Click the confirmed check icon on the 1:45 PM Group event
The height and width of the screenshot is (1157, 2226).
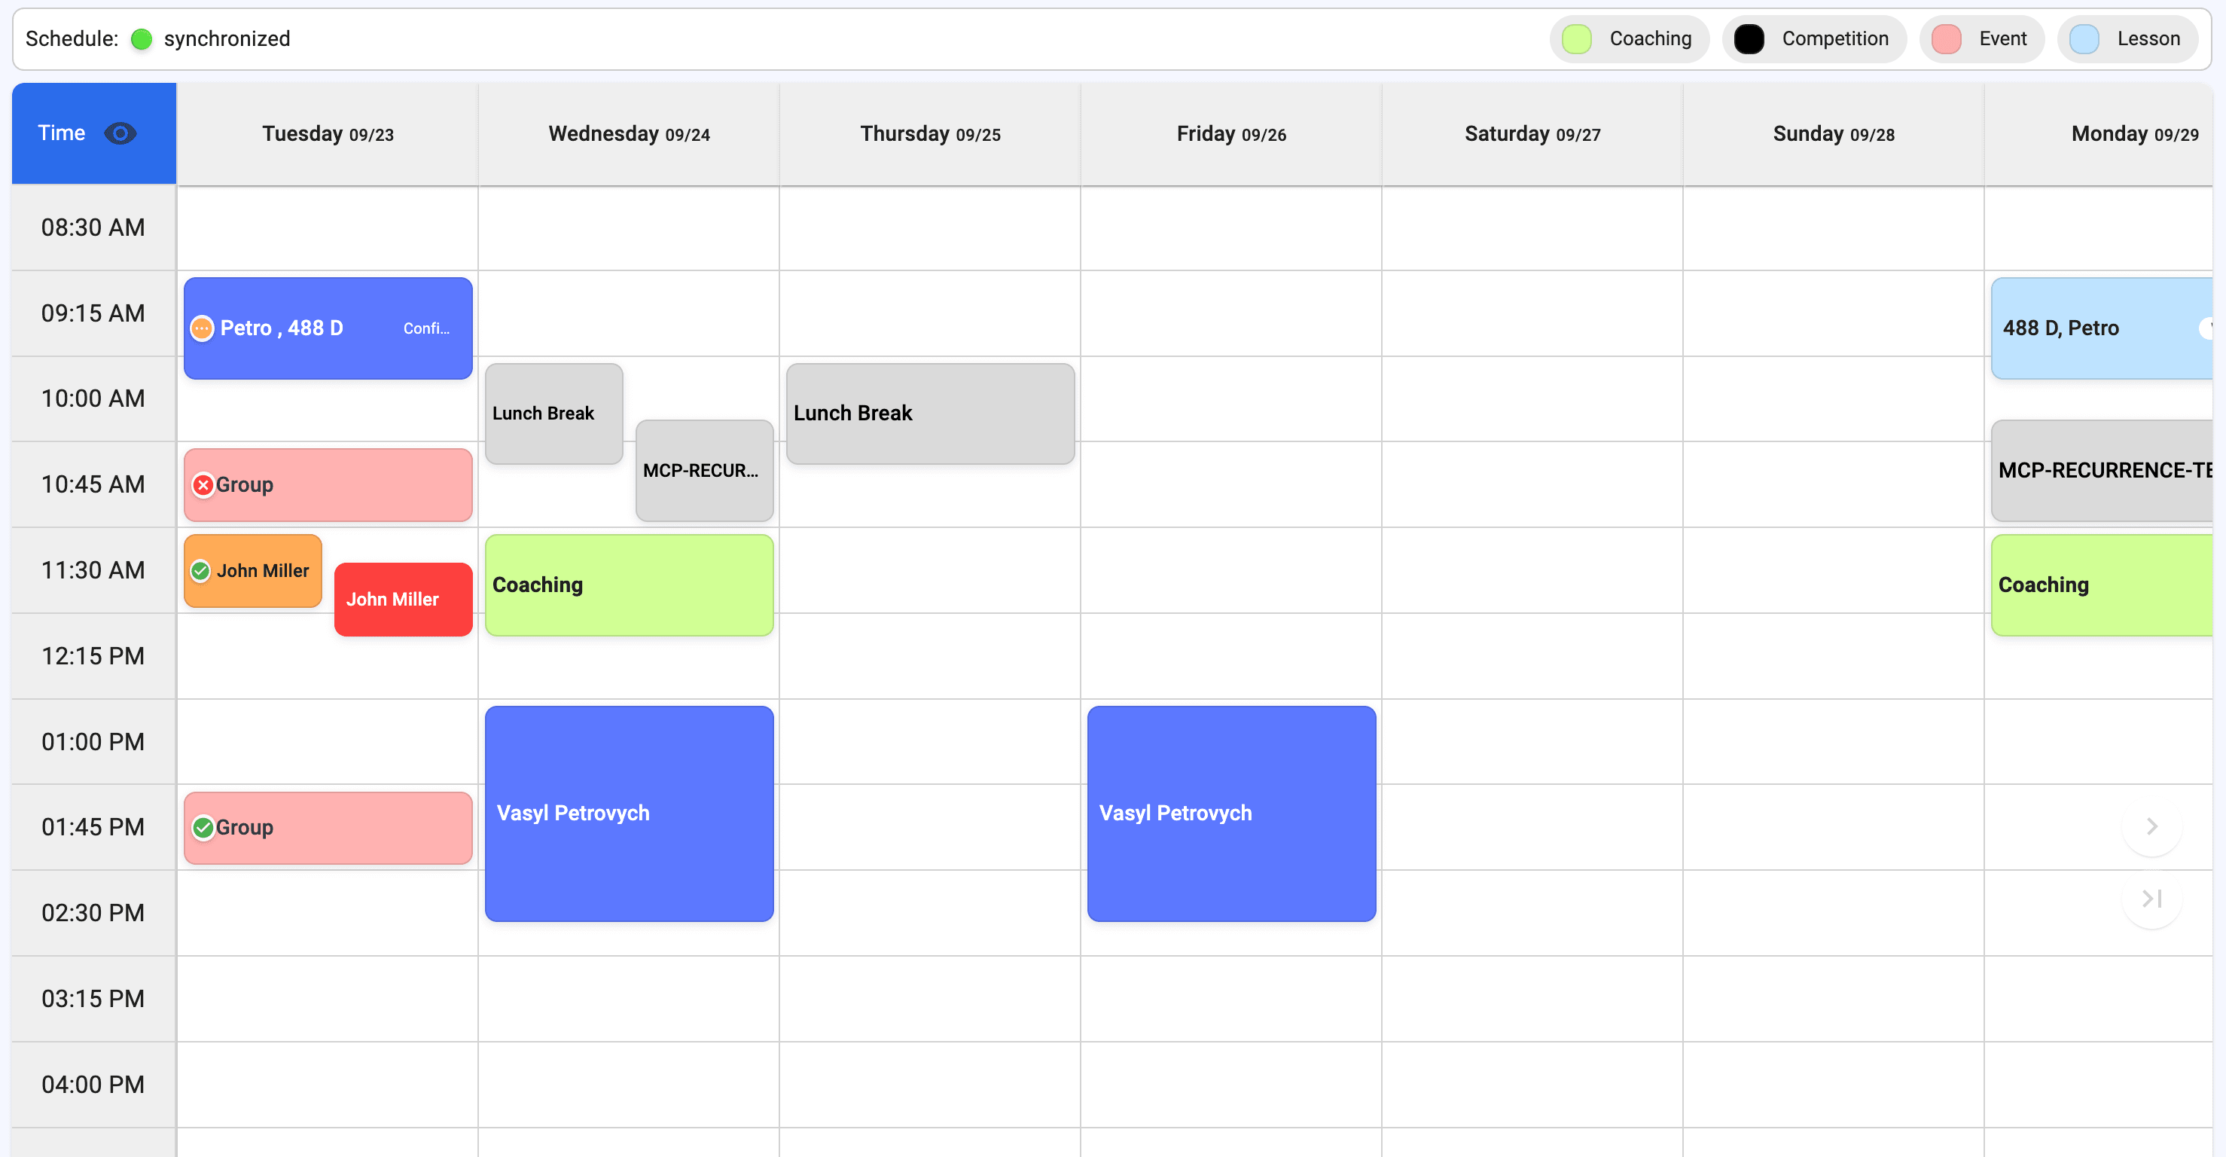tap(203, 827)
